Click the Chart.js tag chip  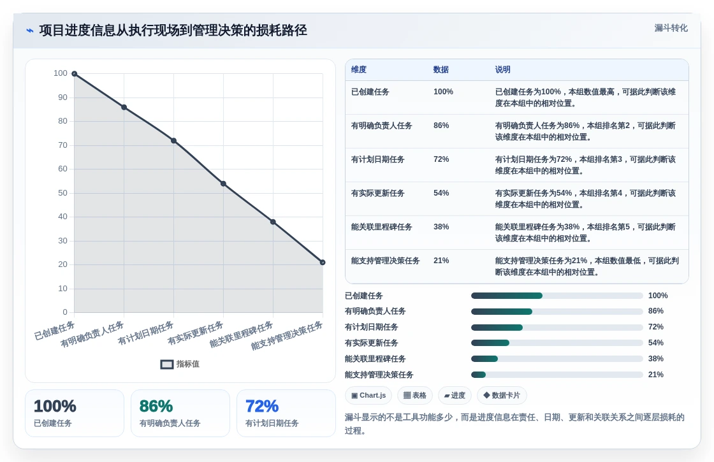(368, 395)
